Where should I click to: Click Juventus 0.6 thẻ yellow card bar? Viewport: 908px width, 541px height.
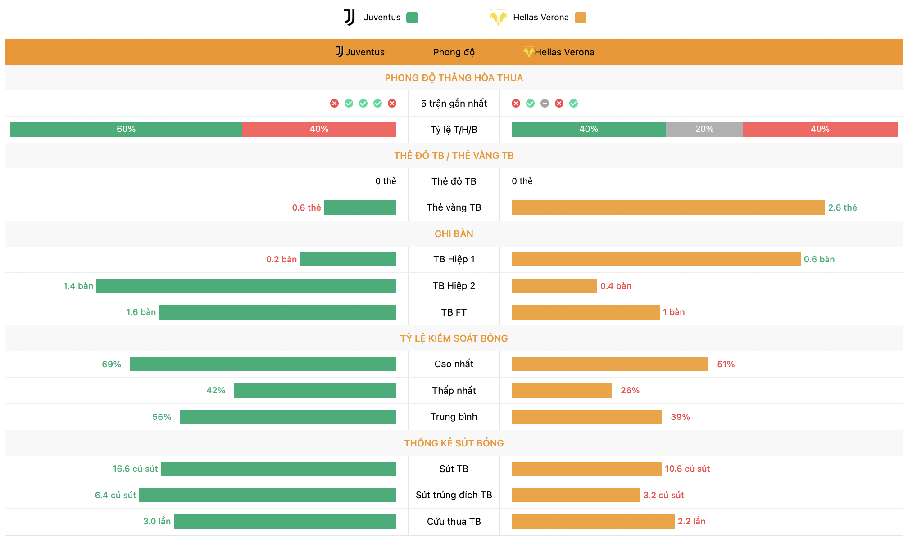coord(360,207)
